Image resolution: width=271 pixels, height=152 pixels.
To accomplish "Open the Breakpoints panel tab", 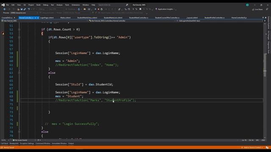I will tap(14, 144).
